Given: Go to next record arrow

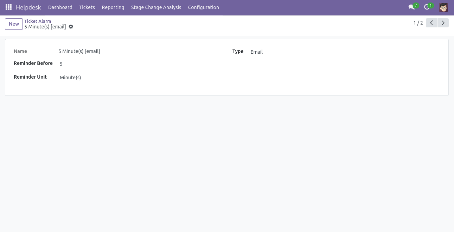Looking at the screenshot, I should pyautogui.click(x=443, y=23).
